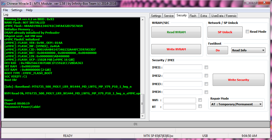Click the Read NVRAM button
This screenshot has width=272, height=140.
pos(176,32)
